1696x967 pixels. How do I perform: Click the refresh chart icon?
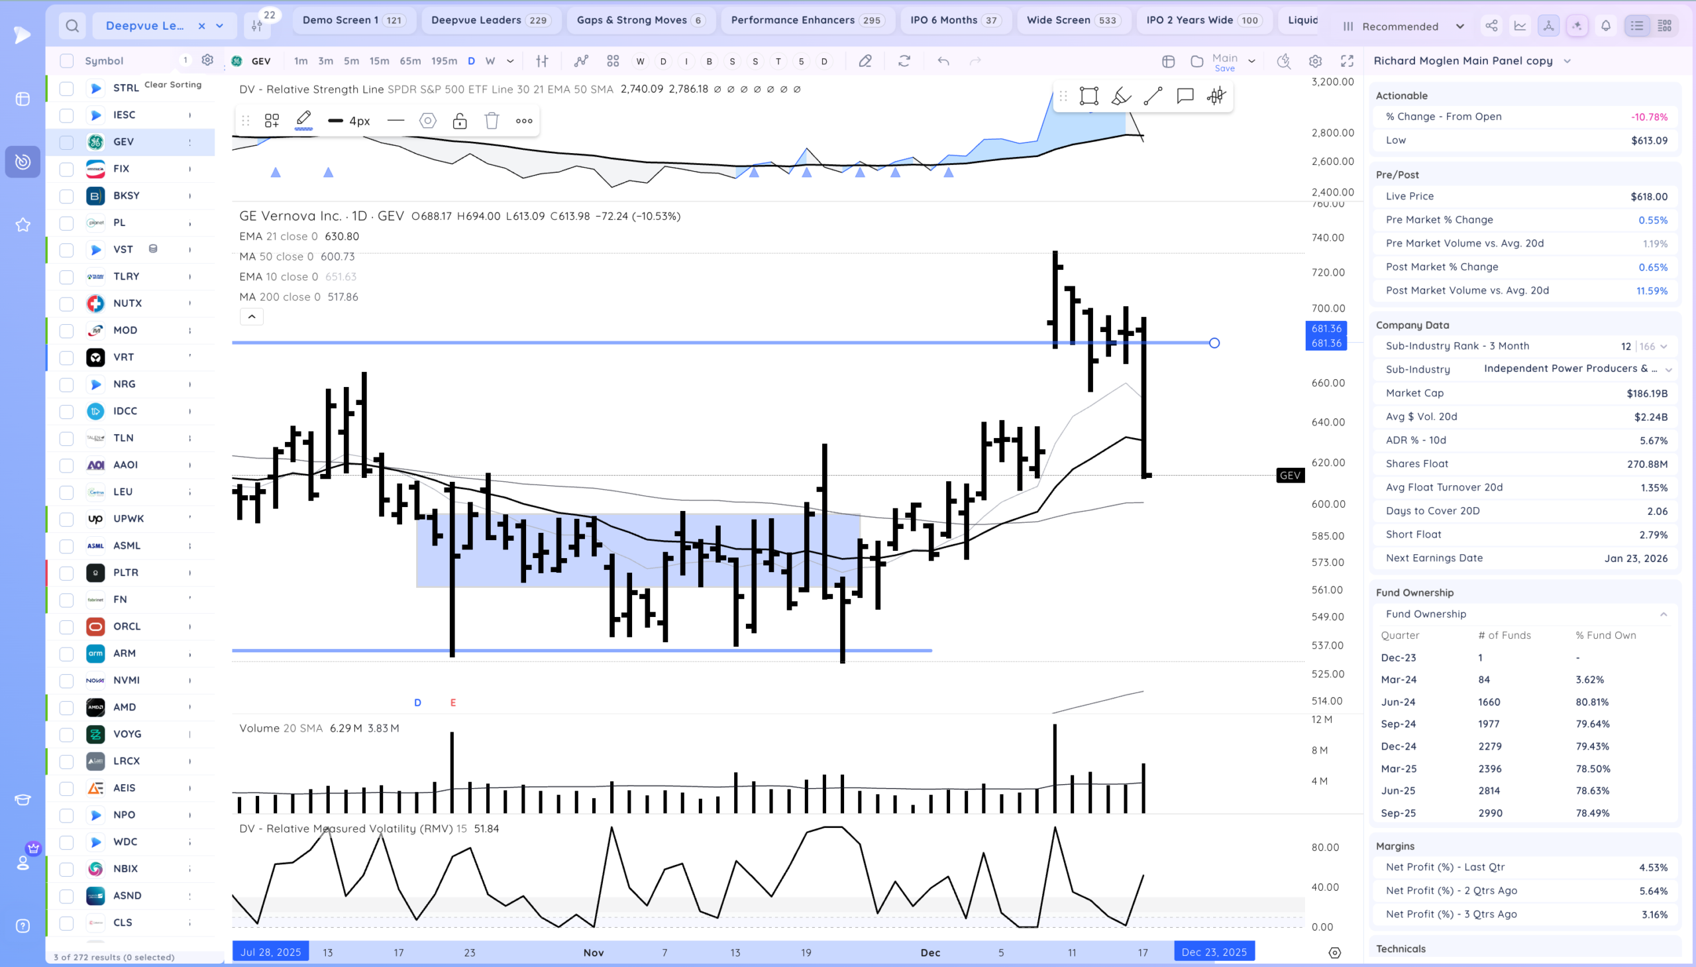[x=904, y=61]
